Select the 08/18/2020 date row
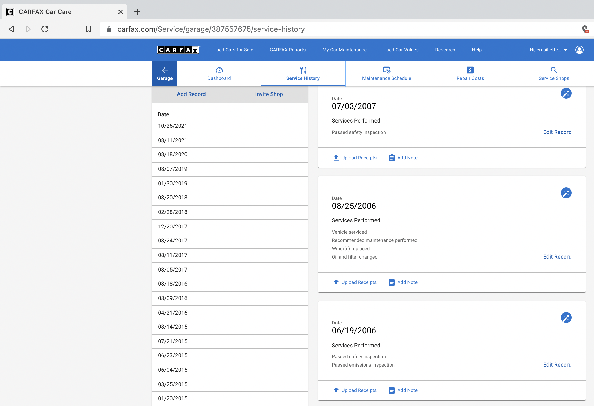The height and width of the screenshot is (406, 594). pos(230,155)
